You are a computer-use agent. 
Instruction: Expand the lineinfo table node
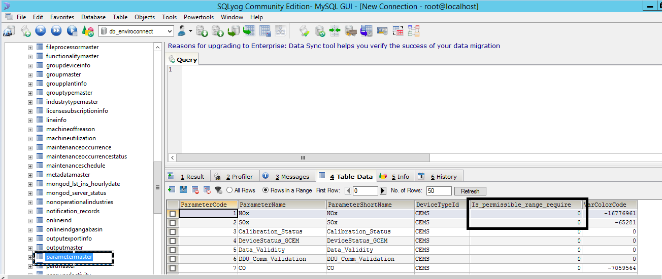click(30, 120)
